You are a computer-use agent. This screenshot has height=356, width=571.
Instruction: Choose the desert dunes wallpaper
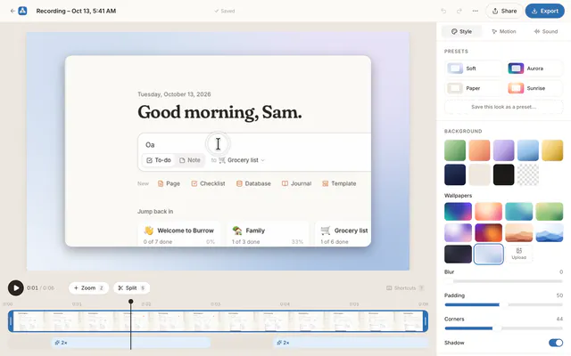(519, 233)
